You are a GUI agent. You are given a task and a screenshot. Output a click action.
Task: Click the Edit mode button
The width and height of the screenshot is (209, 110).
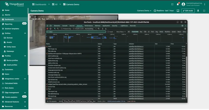[188, 11]
